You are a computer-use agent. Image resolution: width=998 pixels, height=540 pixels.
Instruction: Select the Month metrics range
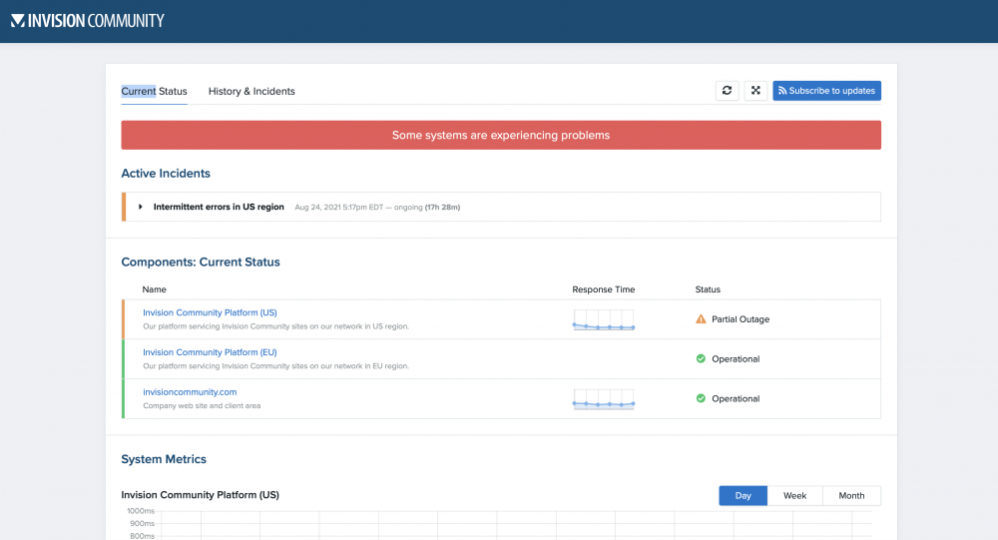851,495
